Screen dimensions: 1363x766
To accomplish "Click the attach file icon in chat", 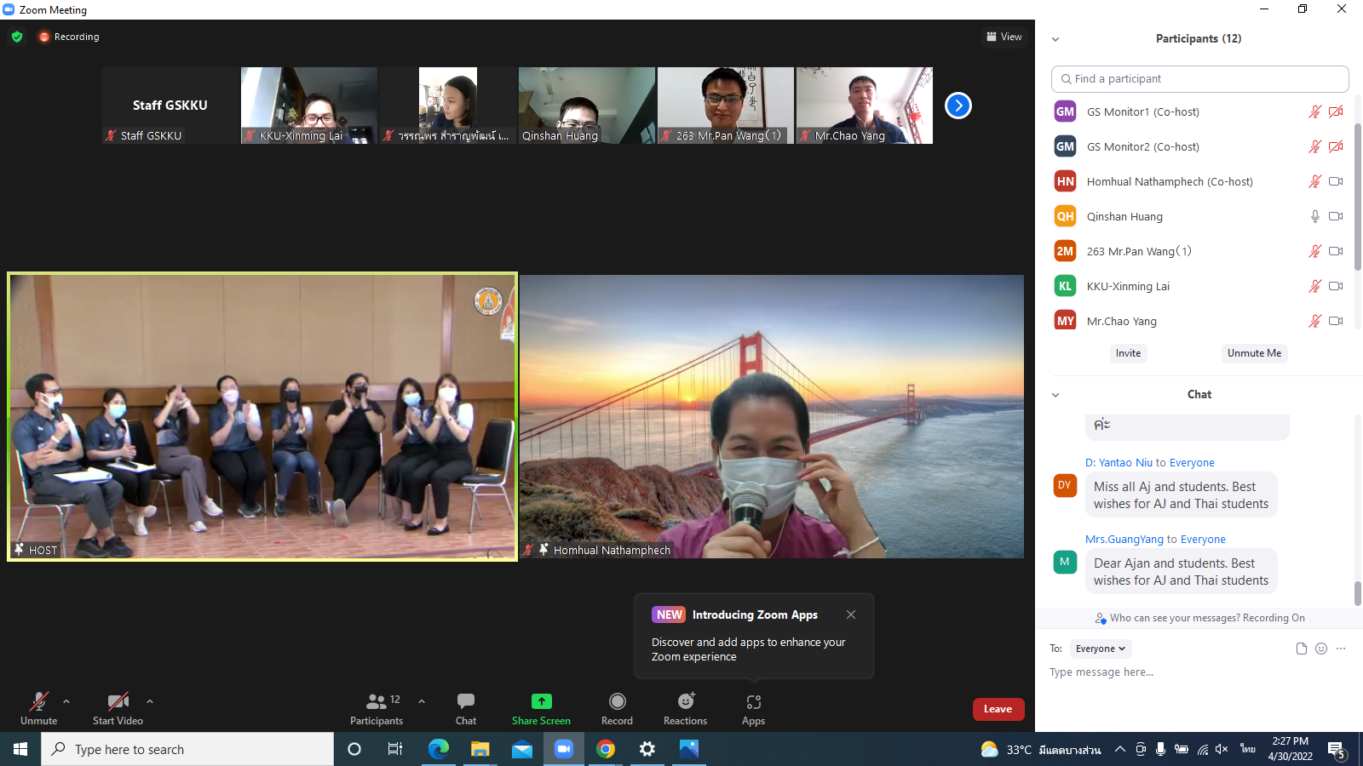I will point(1301,649).
